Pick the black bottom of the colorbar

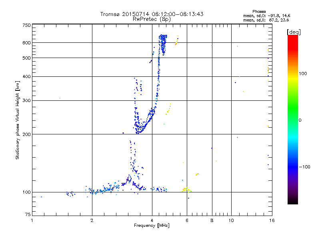[x=293, y=201]
